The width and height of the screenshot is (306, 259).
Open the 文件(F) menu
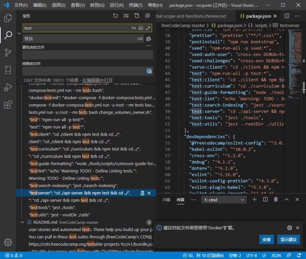pos(21,5)
